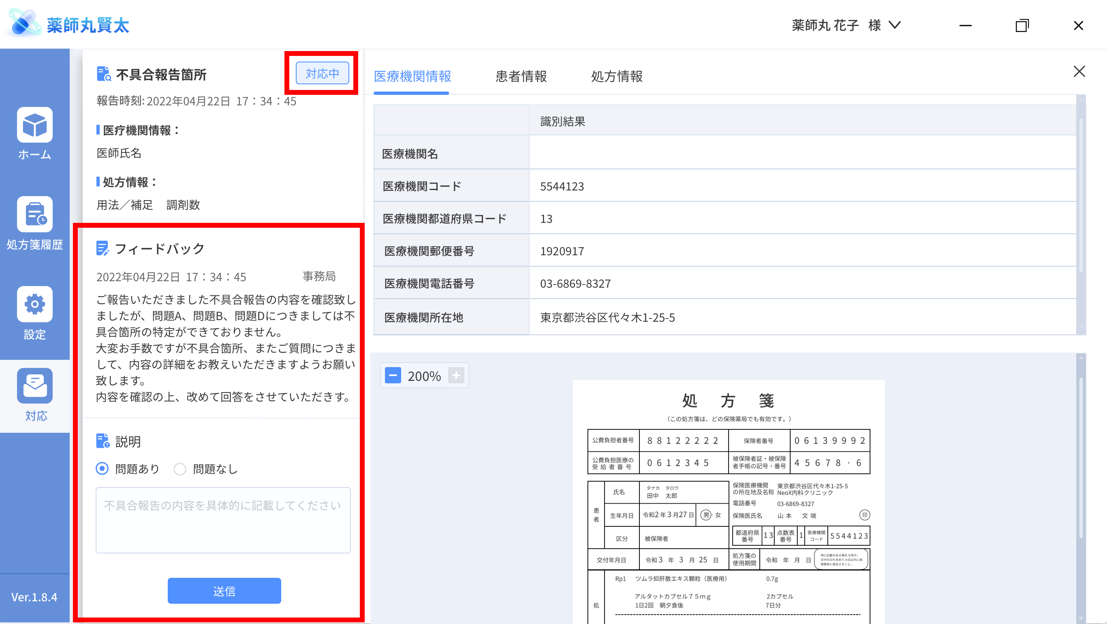Click the 03-6869-8327 phone number cell

[x=803, y=283]
